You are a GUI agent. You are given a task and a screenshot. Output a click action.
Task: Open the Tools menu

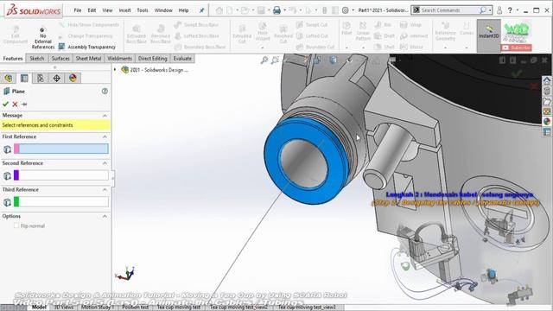pos(143,10)
